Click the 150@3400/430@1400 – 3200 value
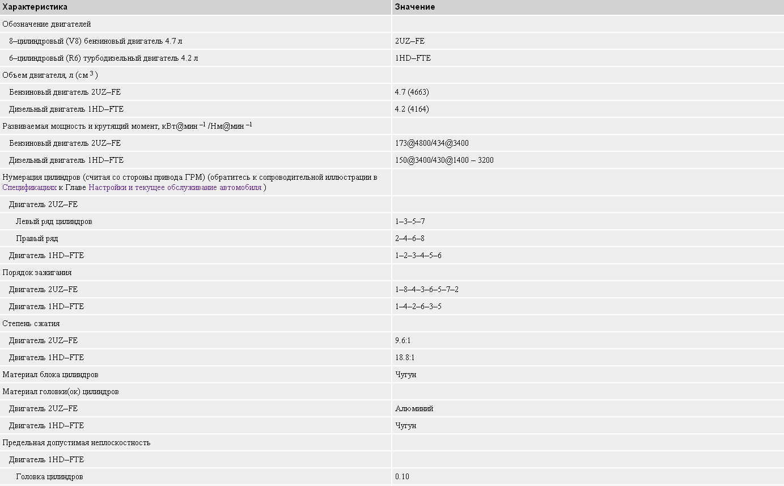The width and height of the screenshot is (784, 486). [x=444, y=160]
